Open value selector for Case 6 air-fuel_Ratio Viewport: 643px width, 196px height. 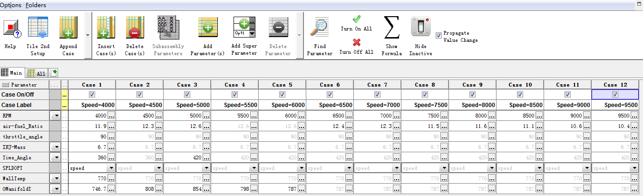pyautogui.click(x=349, y=126)
